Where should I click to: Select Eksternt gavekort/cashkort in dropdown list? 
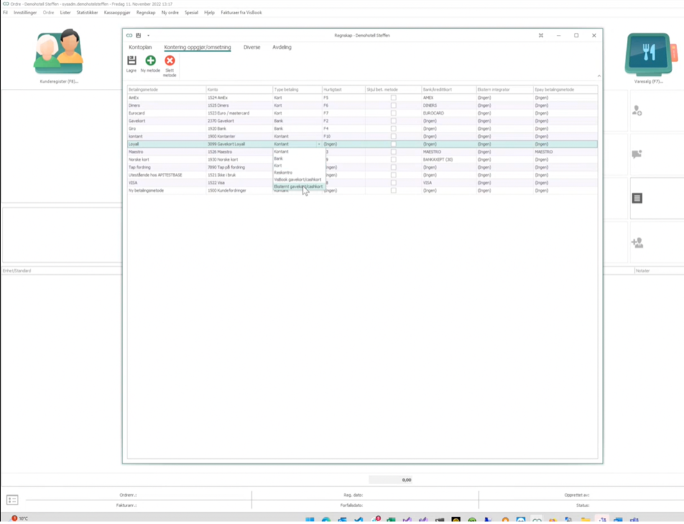[x=298, y=186]
